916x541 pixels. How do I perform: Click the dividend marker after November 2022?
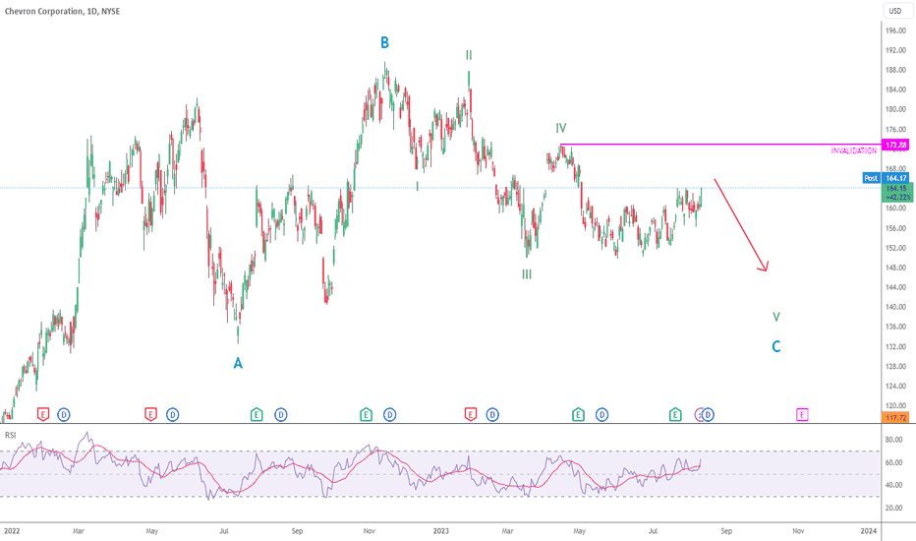pos(389,415)
